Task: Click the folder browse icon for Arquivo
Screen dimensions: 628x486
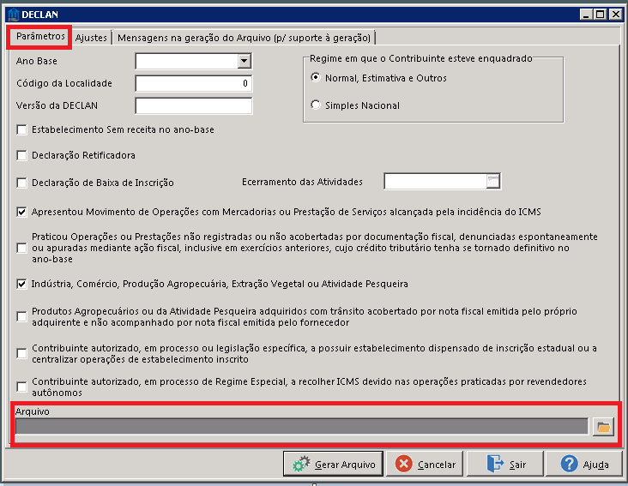Action: click(x=603, y=427)
